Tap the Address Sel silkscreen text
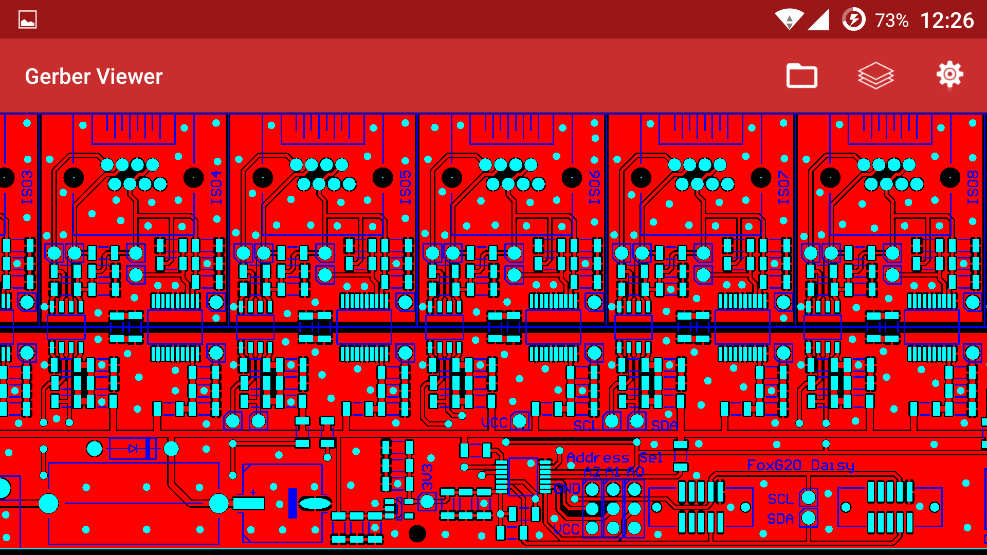This screenshot has height=555, width=987. tap(614, 457)
